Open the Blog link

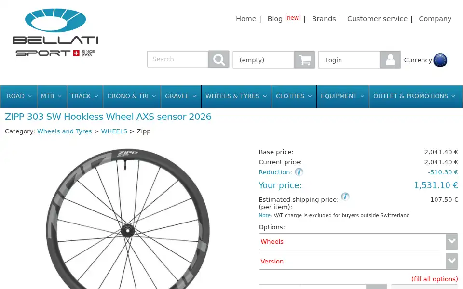point(275,19)
